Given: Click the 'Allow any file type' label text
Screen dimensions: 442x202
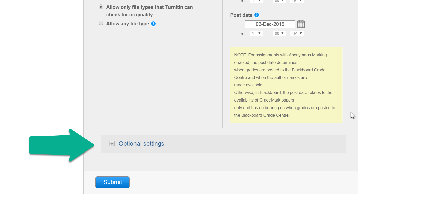Looking at the screenshot, I should 127,24.
